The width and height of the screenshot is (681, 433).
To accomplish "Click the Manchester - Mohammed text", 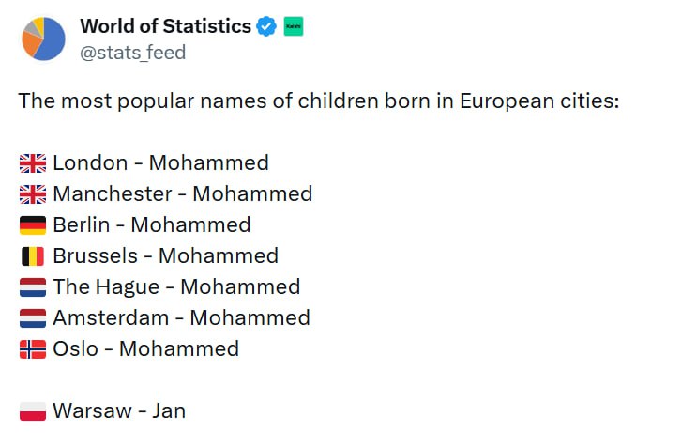I will (182, 194).
